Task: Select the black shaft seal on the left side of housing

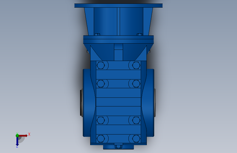Action: [x=81, y=103]
